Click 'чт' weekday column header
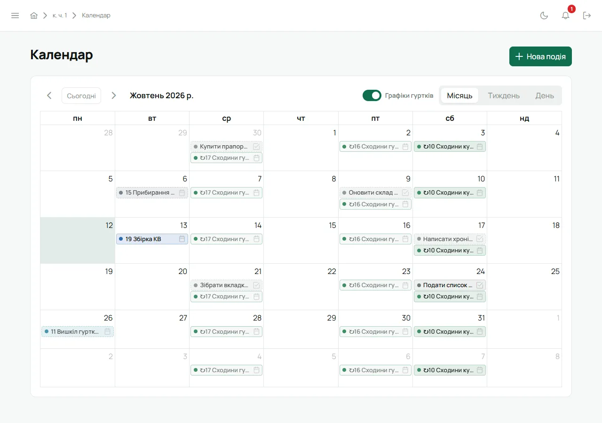602x423 pixels. pyautogui.click(x=301, y=118)
